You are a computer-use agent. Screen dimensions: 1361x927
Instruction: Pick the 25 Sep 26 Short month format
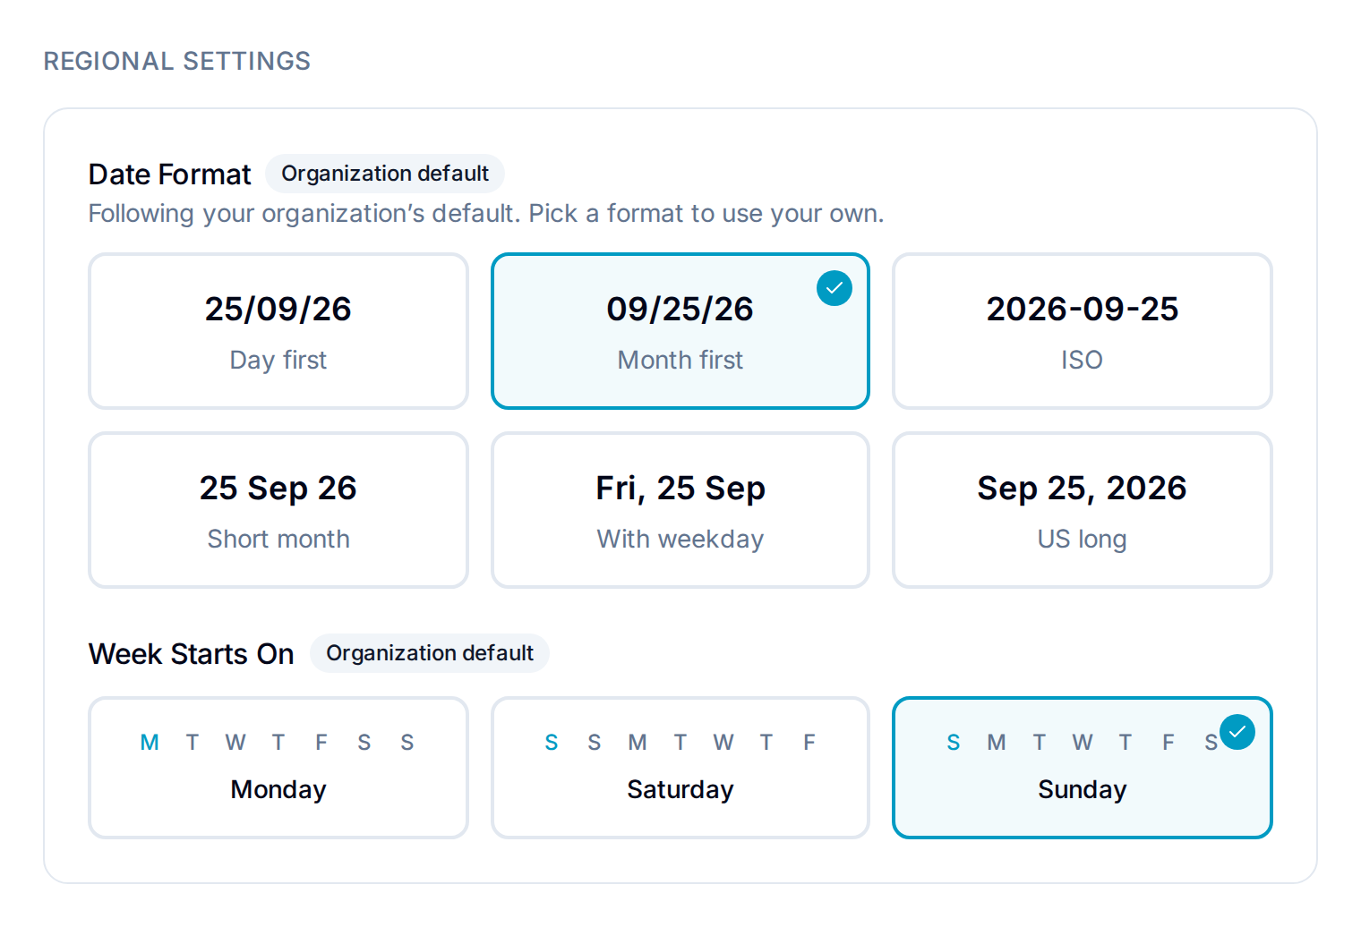point(278,510)
